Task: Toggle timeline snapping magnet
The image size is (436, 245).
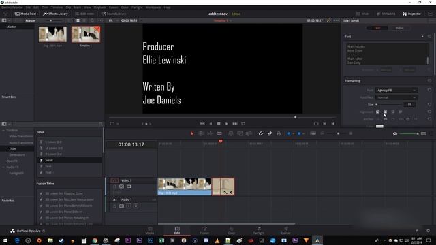Action: [x=260, y=133]
